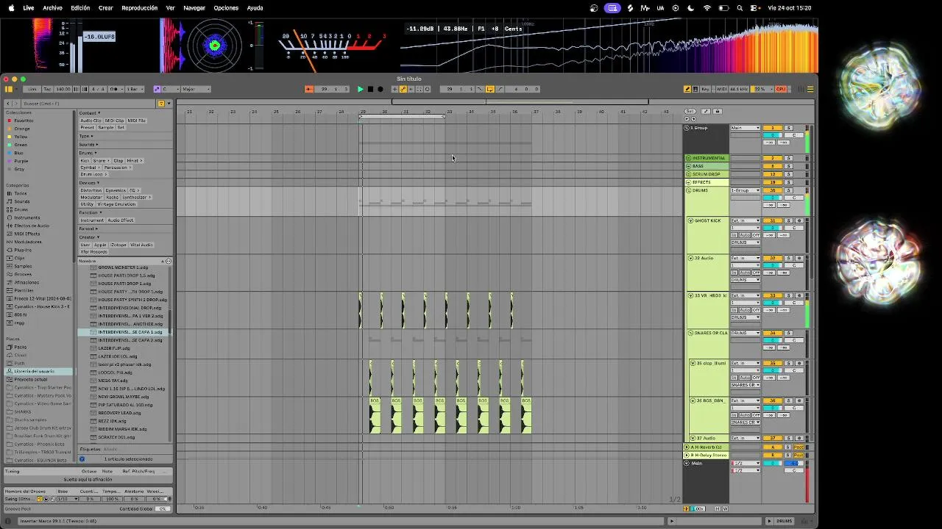The width and height of the screenshot is (942, 529).
Task: Toggle the metronome button
Action: 116,89
